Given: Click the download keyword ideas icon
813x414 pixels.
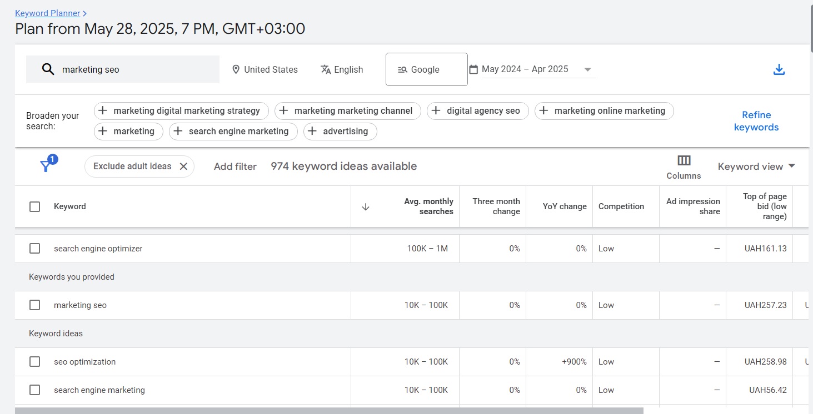Looking at the screenshot, I should point(779,69).
